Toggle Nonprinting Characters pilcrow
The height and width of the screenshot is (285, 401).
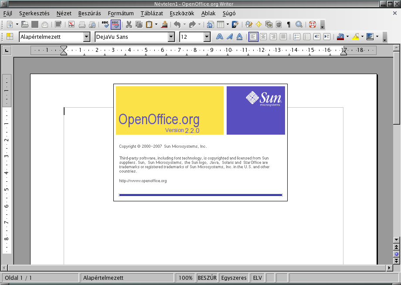tap(289, 24)
